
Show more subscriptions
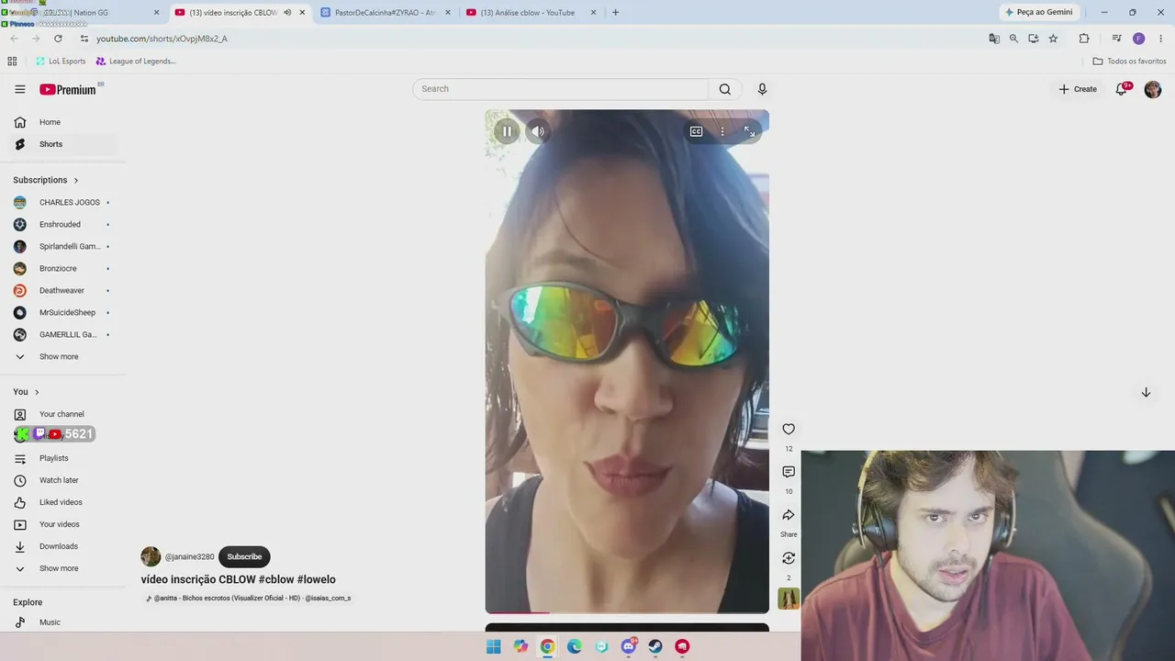[x=64, y=356]
